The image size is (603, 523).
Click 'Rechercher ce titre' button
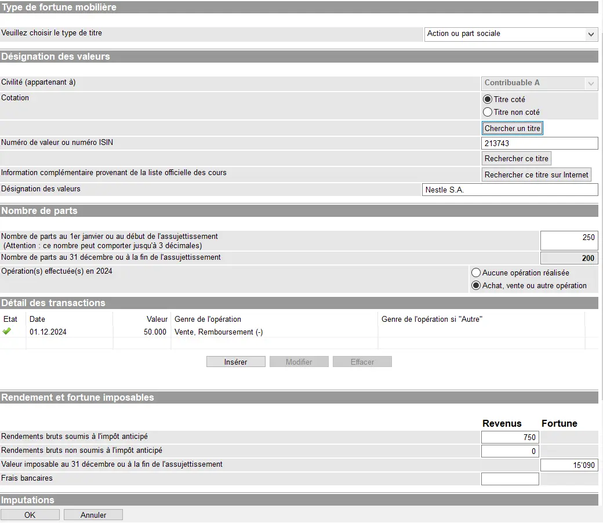(x=516, y=158)
